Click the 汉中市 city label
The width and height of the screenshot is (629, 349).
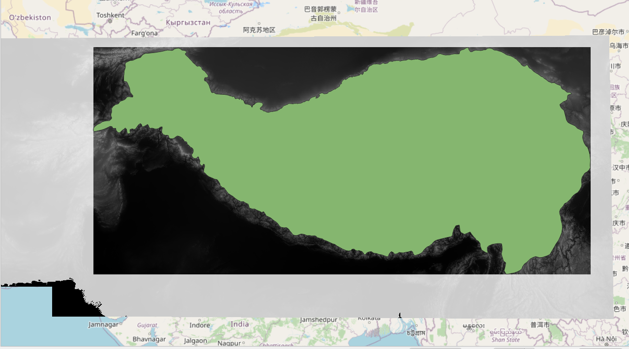[x=620, y=167]
